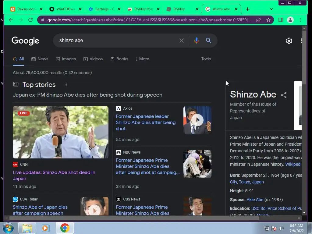This screenshot has width=312, height=234.
Task: Select the All results tab
Action: click(18, 59)
